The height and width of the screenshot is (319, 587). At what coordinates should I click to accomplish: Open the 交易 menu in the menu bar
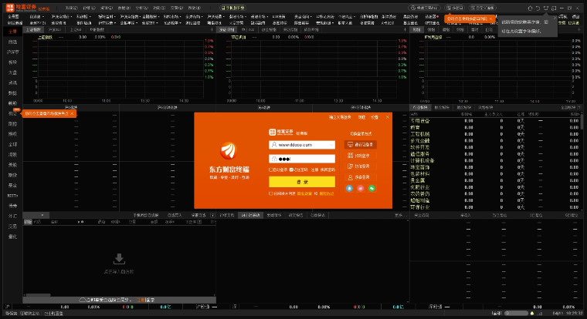(177, 8)
